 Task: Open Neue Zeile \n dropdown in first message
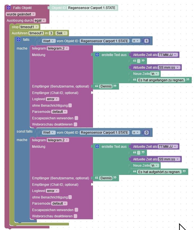click(155, 74)
